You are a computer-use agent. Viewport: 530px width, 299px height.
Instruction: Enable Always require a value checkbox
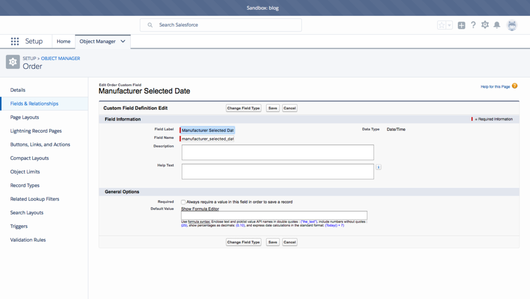183,202
